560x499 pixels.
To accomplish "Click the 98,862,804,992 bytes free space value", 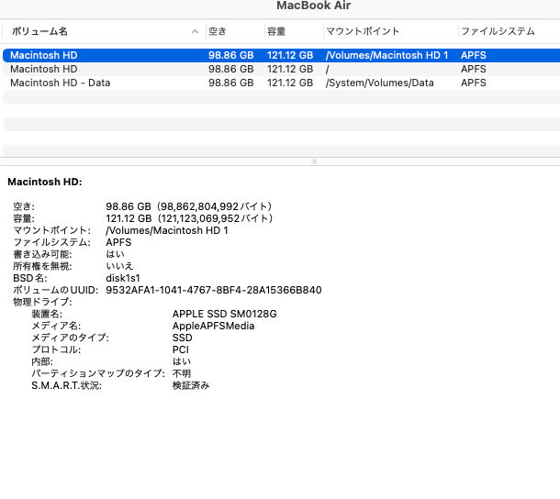I will [189, 206].
